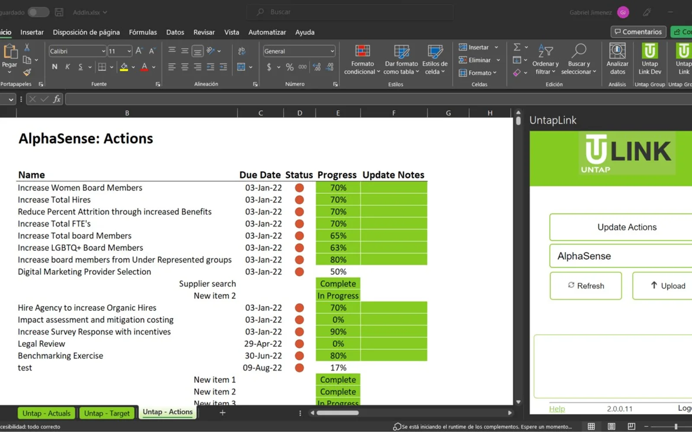692x432 pixels.
Task: Click the Wrap text icon
Action: (x=242, y=51)
